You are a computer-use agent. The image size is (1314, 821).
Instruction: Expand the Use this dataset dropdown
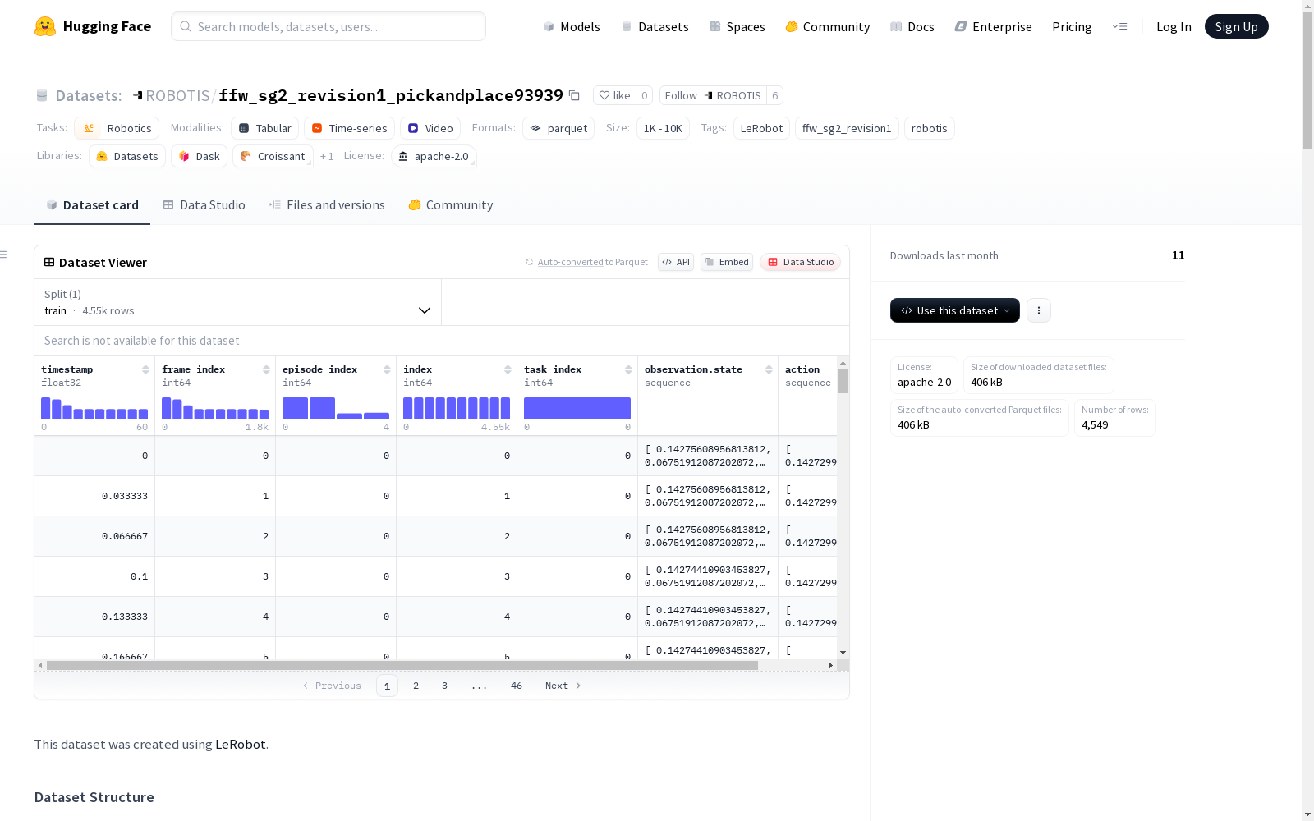tap(955, 310)
